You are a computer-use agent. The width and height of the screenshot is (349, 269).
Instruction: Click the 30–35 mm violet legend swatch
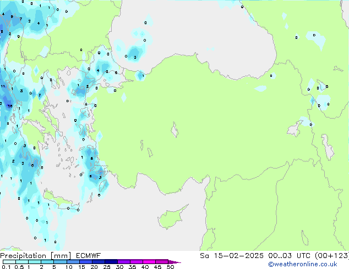(x=124, y=262)
